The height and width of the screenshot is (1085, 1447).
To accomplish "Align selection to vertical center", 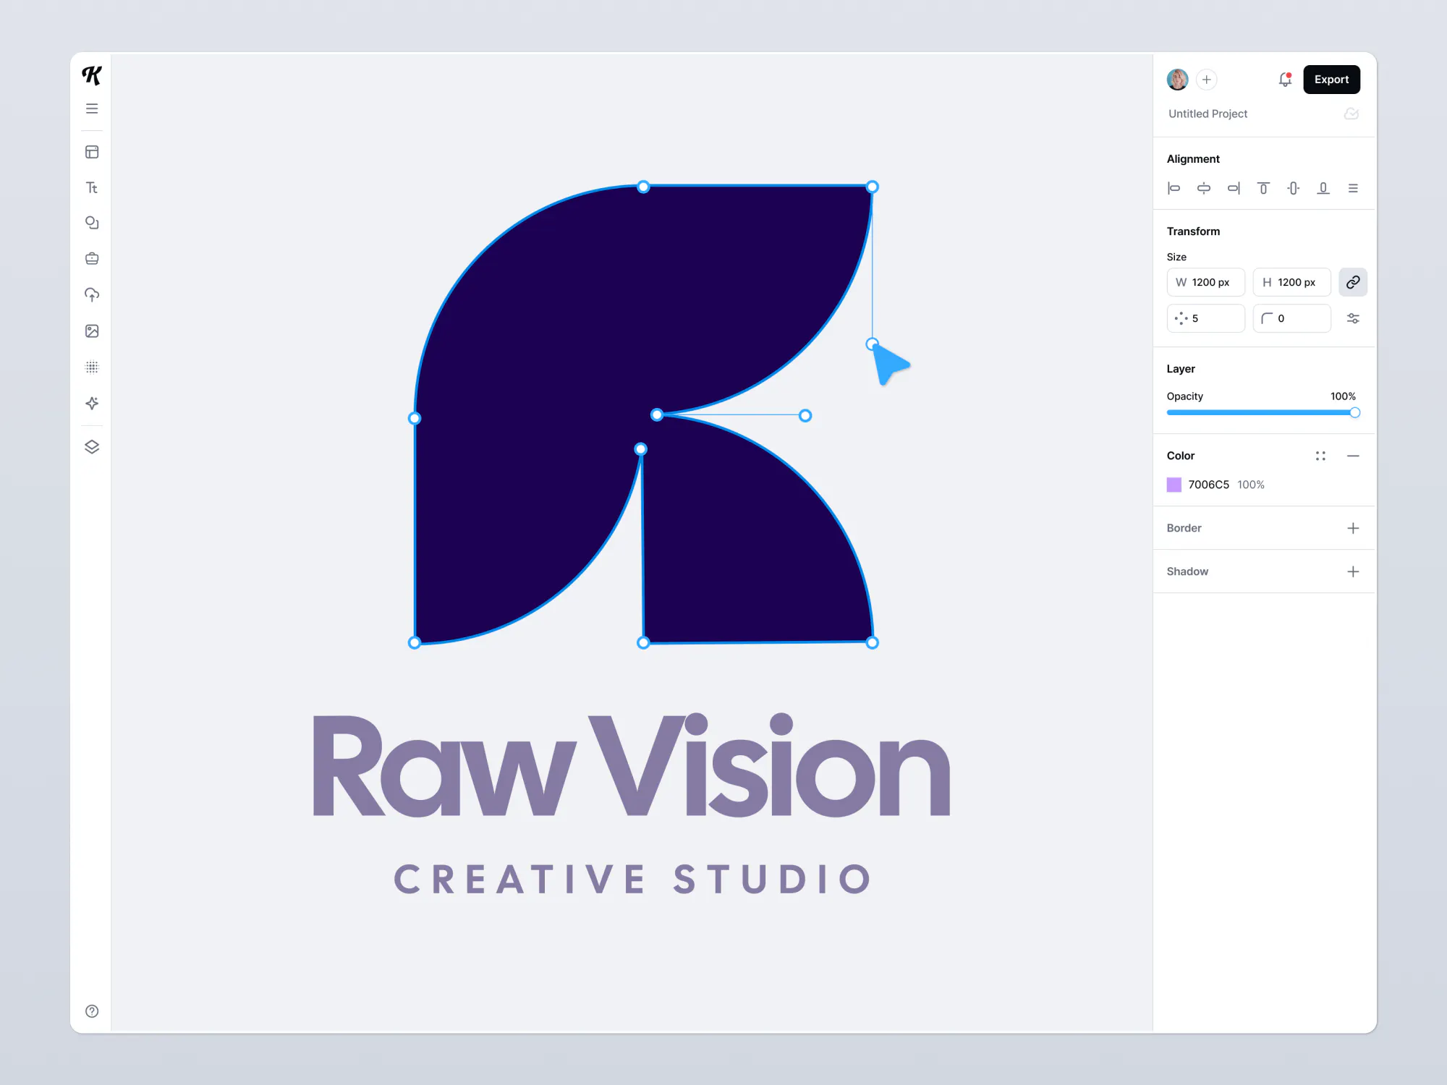I will pos(1293,188).
